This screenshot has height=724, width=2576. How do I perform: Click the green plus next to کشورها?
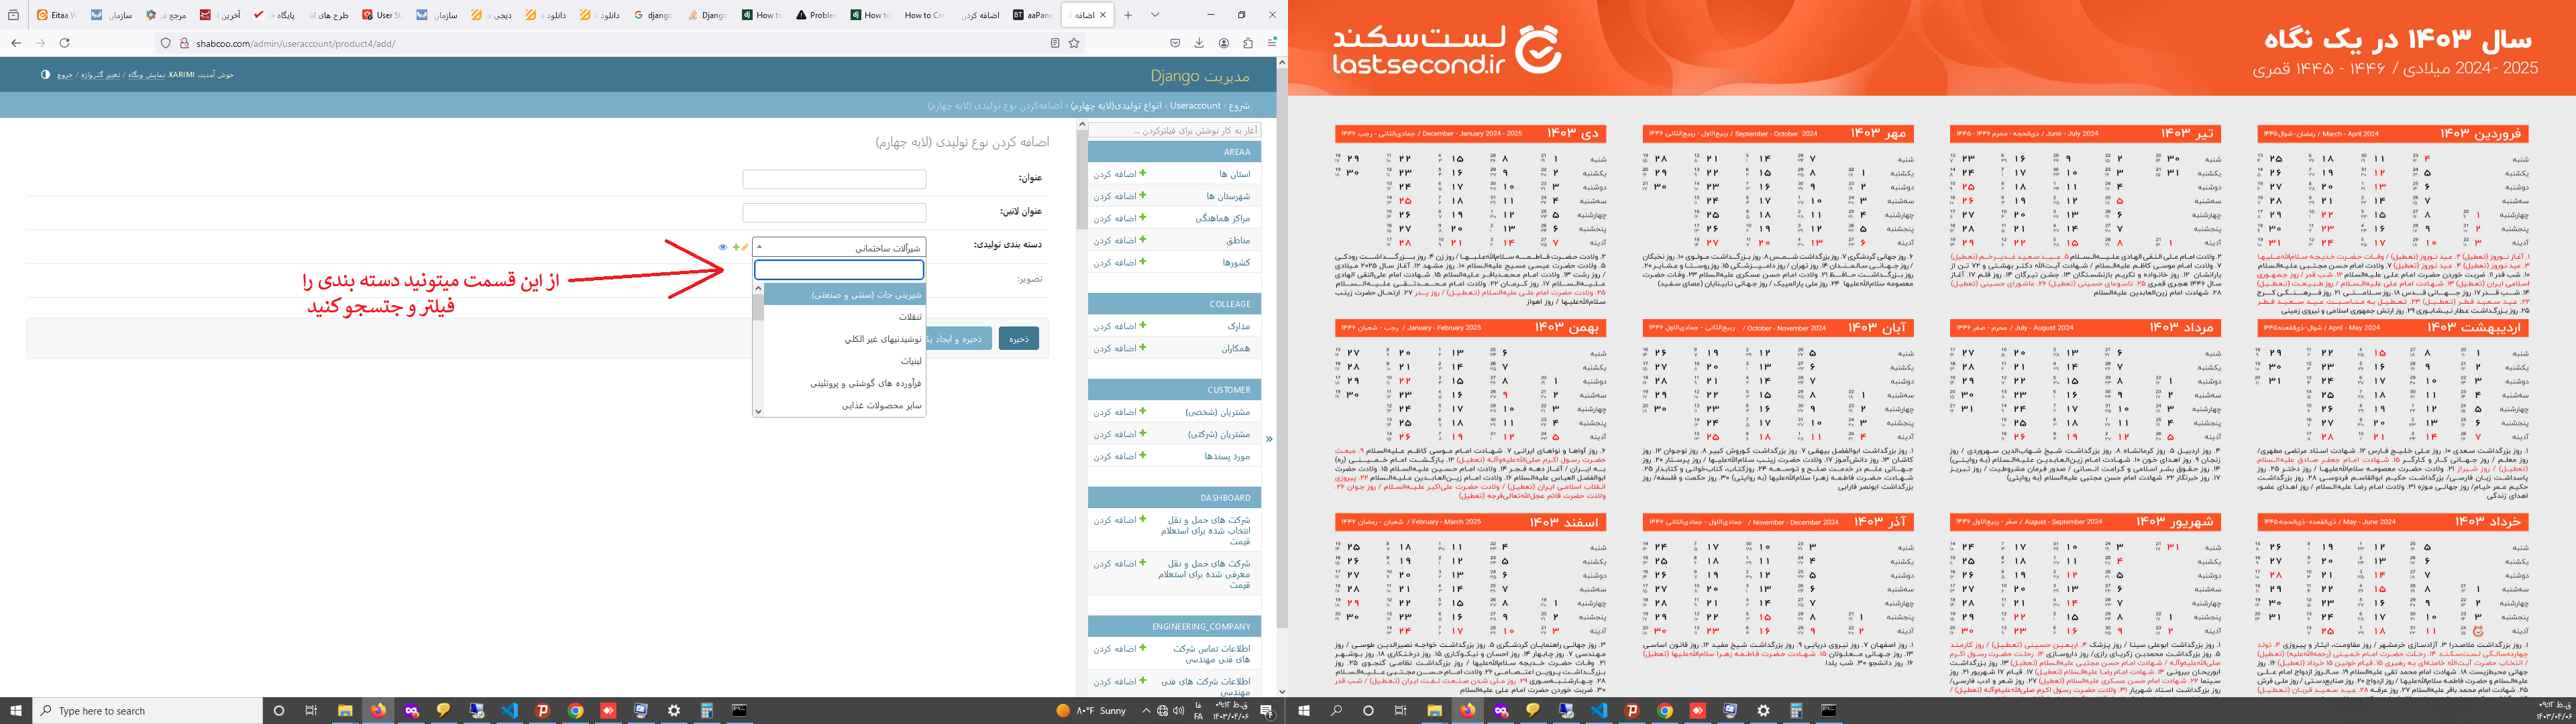pyautogui.click(x=1143, y=262)
